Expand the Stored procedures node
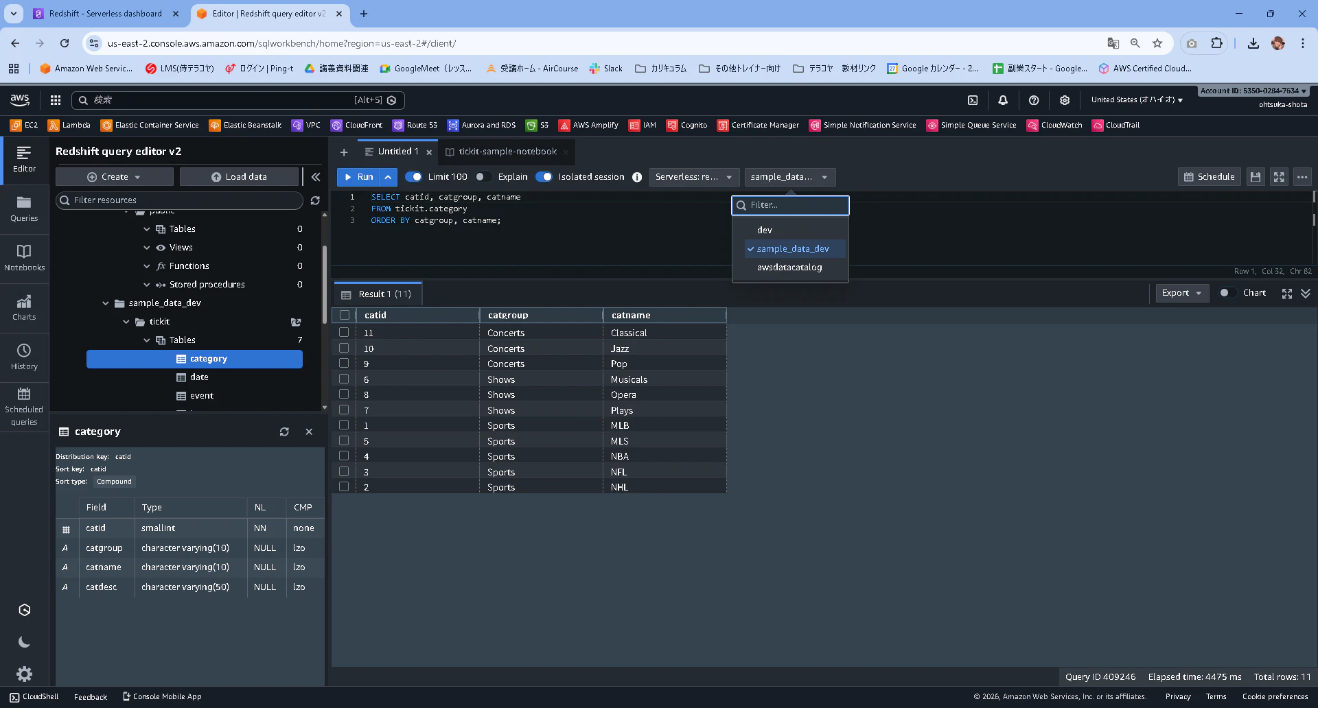 coord(146,285)
